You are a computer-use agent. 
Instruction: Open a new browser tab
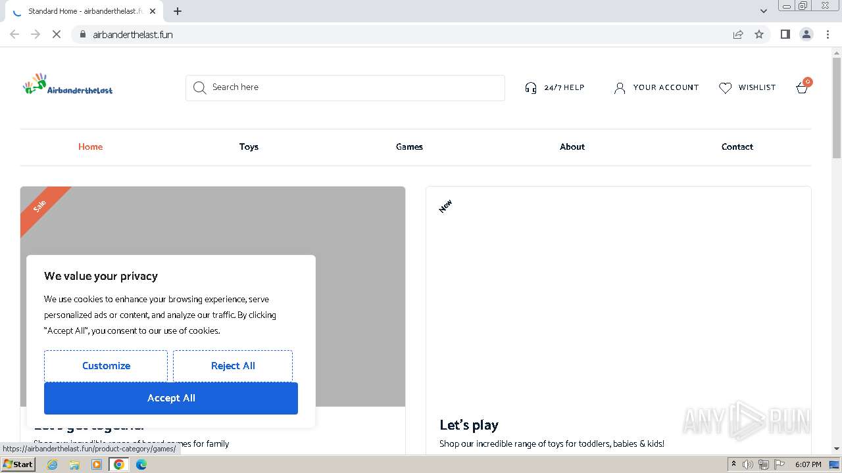click(178, 11)
